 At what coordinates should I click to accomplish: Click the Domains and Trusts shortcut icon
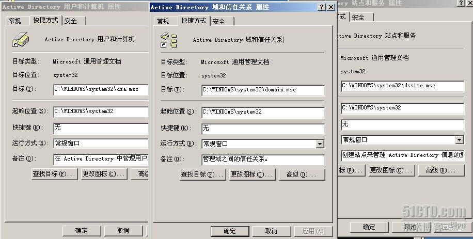click(169, 40)
